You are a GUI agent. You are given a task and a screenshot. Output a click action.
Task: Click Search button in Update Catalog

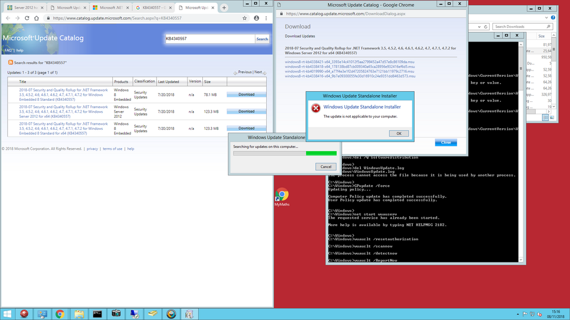pyautogui.click(x=262, y=39)
